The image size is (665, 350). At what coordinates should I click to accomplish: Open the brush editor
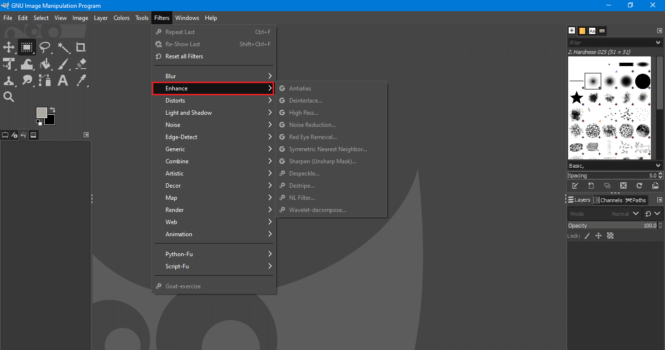[575, 185]
